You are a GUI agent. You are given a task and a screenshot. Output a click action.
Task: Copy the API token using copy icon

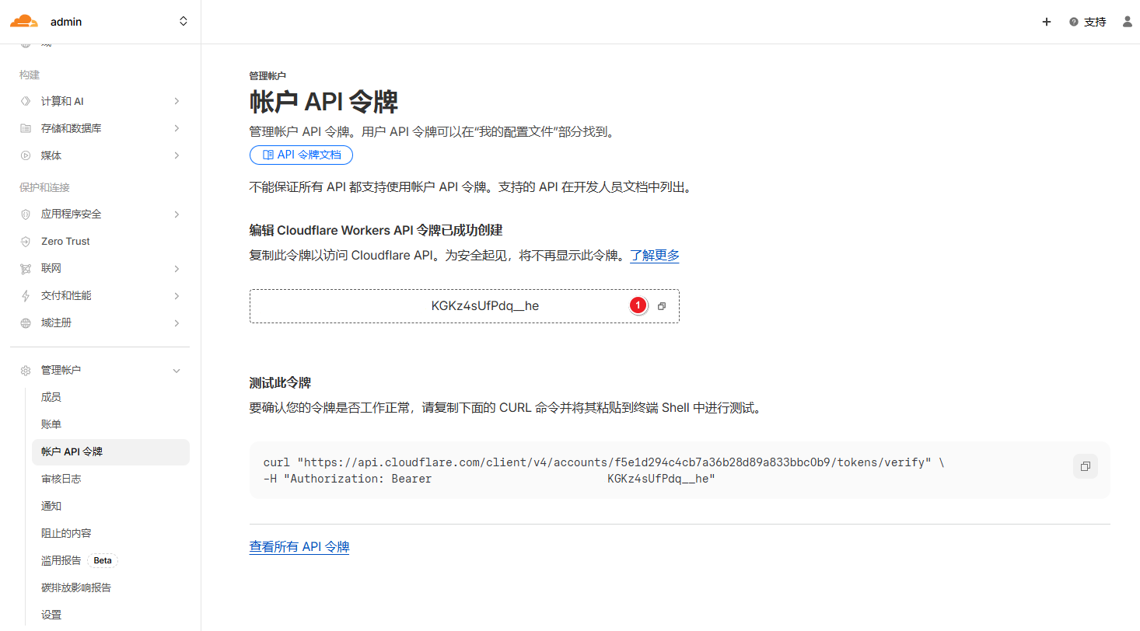[x=662, y=306]
